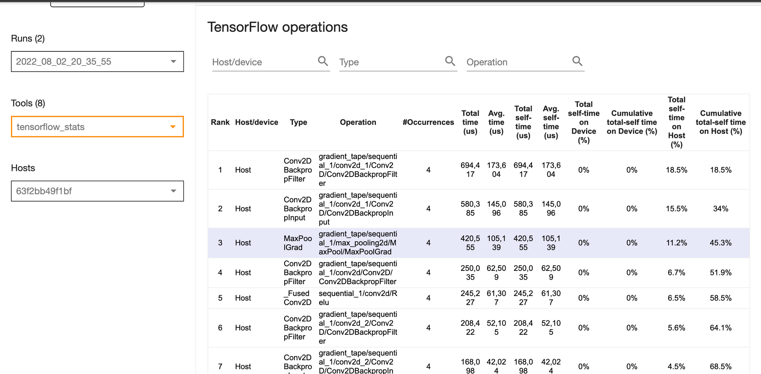761x374 pixels.
Task: Sort by Cumulative total-self time on Host header
Action: [x=721, y=122]
